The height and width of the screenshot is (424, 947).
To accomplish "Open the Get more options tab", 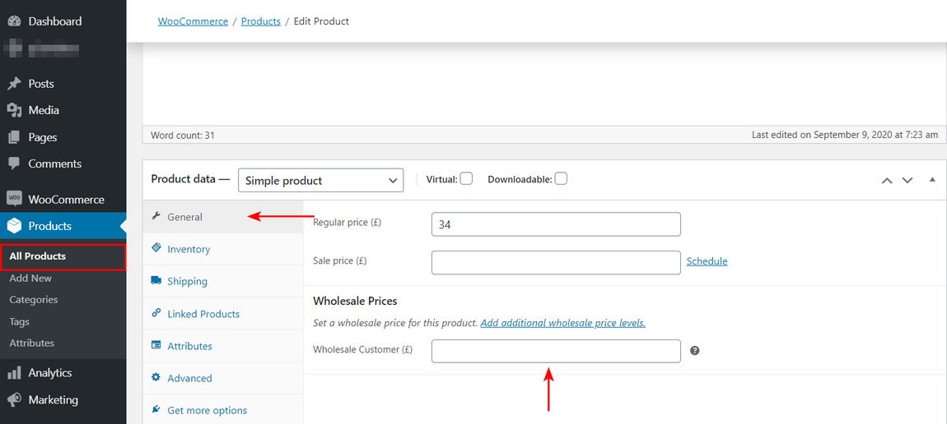I will [x=223, y=410].
